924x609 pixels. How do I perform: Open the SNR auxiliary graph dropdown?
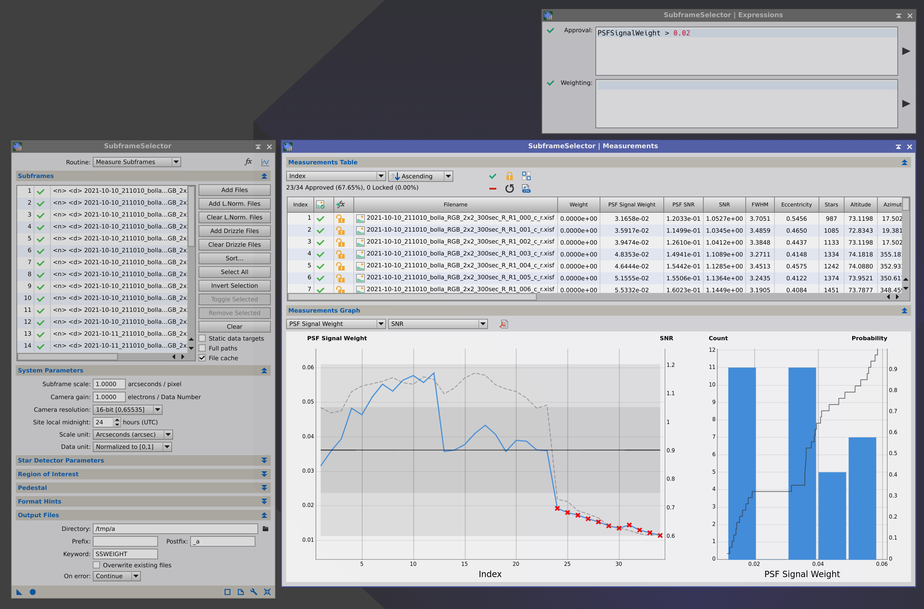click(438, 323)
